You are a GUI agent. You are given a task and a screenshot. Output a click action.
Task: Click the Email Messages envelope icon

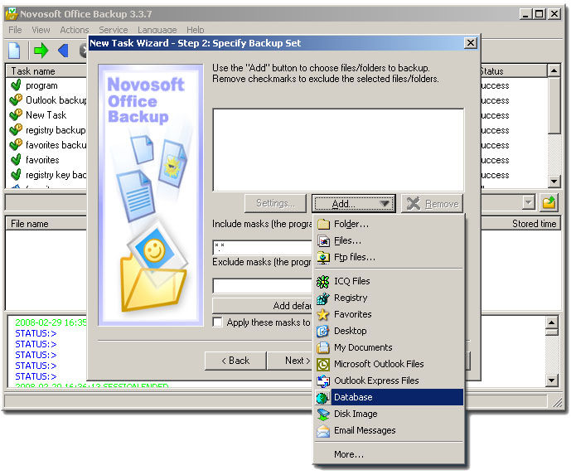[323, 430]
